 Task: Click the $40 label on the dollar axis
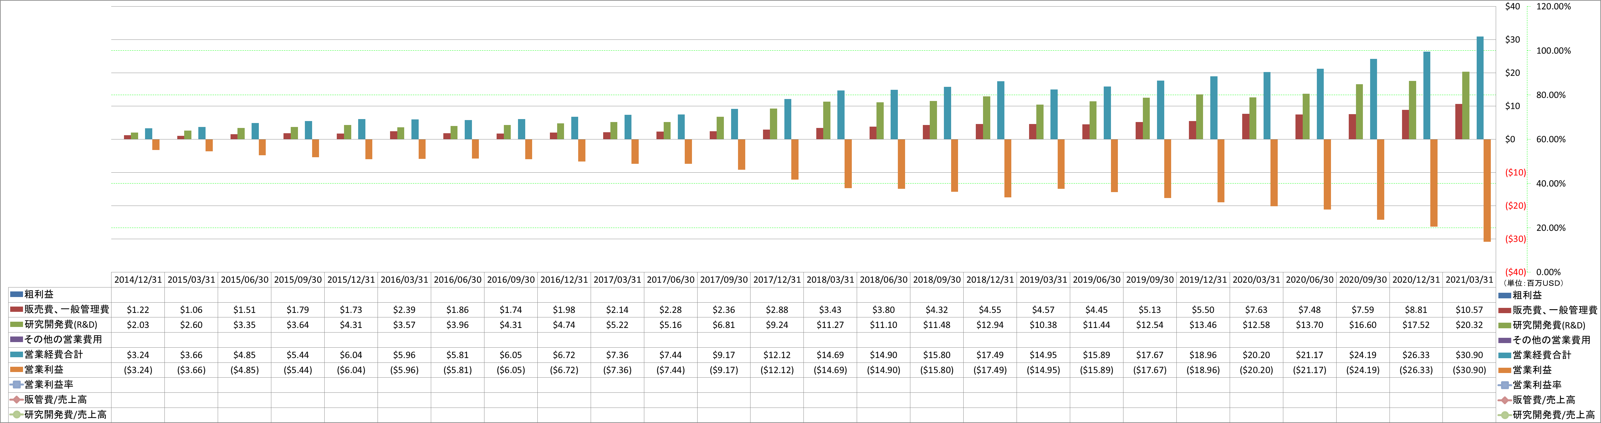(1512, 7)
